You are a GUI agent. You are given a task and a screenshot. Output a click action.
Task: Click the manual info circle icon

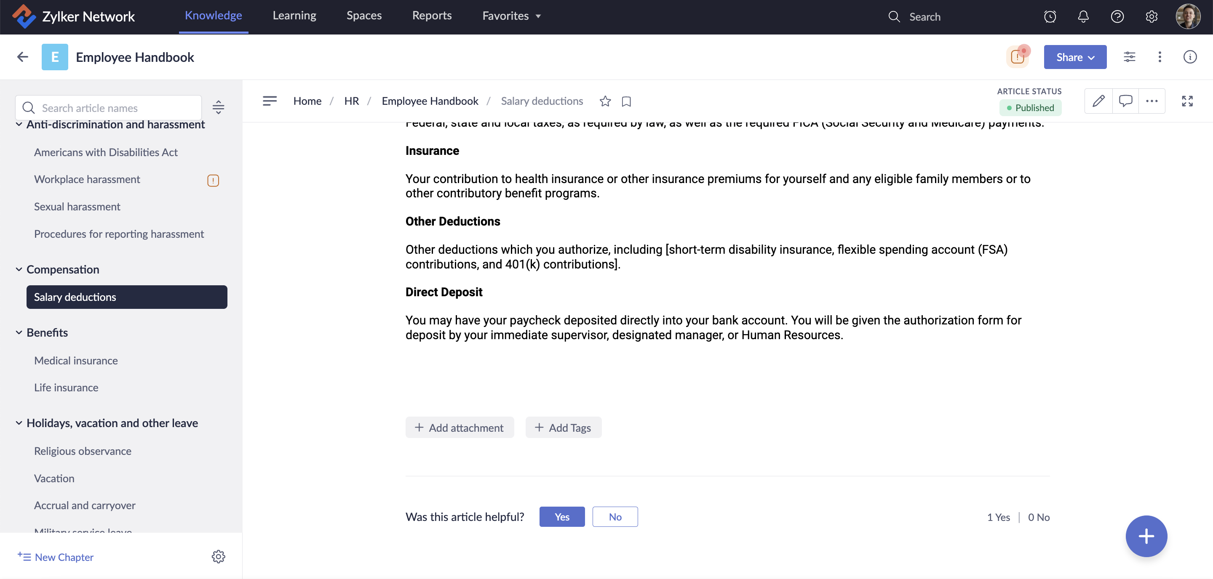[x=1190, y=57]
